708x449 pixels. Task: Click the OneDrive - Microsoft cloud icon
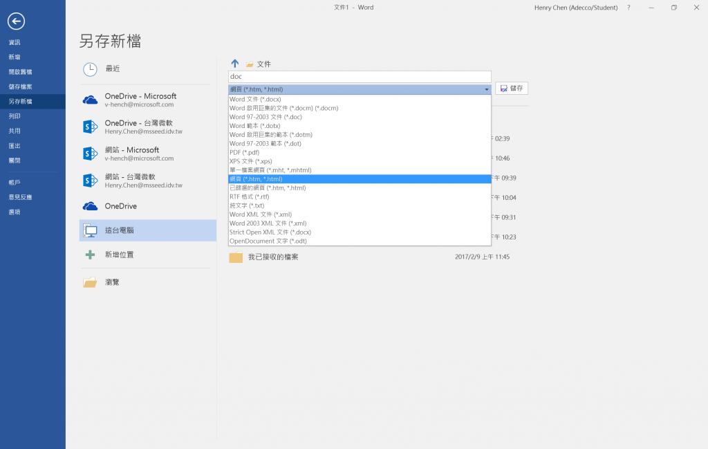tap(91, 100)
